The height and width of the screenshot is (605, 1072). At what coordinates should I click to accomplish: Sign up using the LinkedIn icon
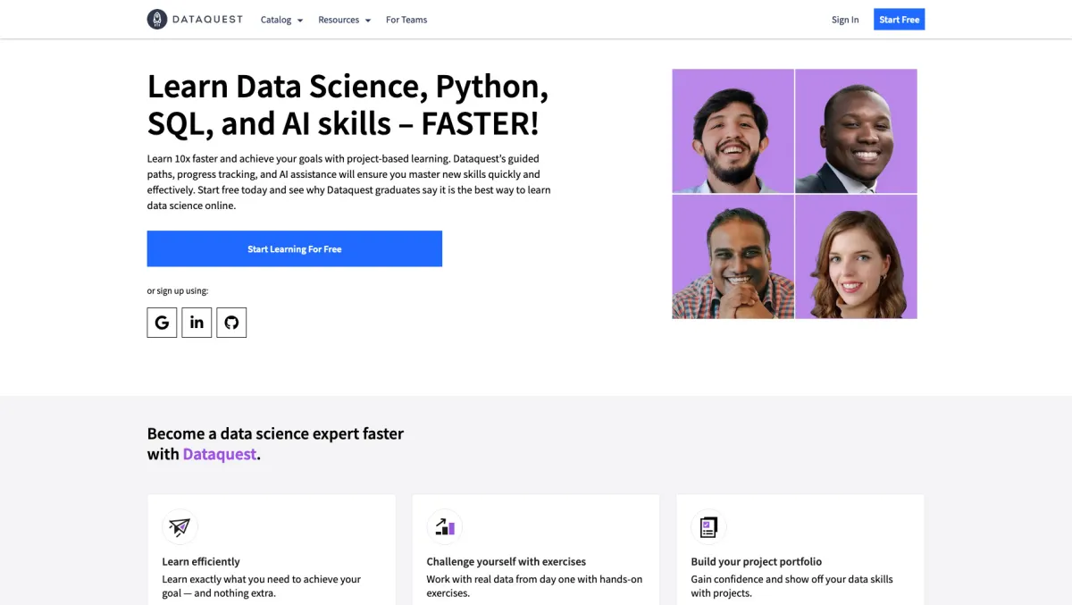point(197,323)
